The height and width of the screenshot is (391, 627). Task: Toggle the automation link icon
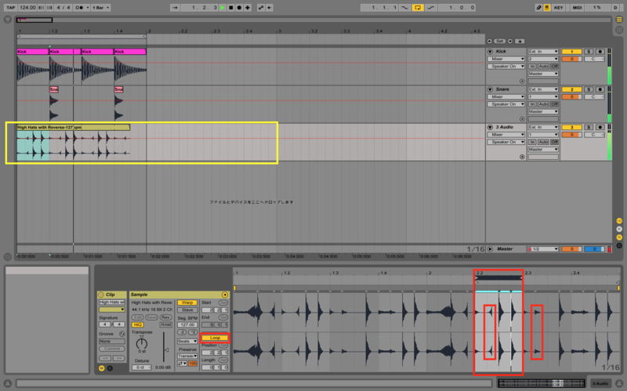[x=261, y=8]
